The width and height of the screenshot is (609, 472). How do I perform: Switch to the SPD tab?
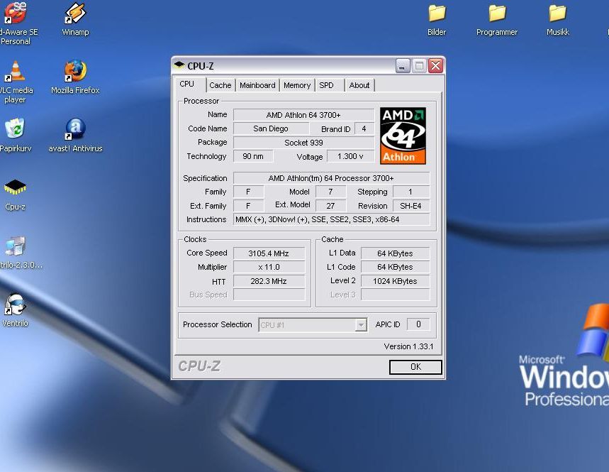click(330, 85)
